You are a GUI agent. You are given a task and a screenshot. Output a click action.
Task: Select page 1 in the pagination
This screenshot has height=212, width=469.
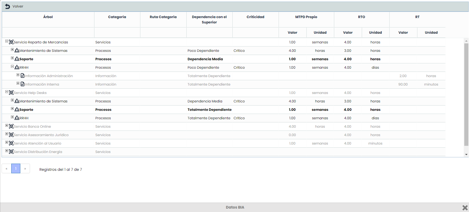coord(16,169)
